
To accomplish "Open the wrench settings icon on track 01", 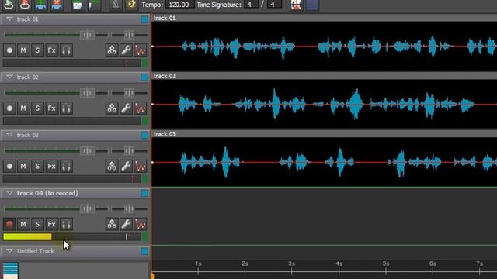I will click(x=126, y=50).
